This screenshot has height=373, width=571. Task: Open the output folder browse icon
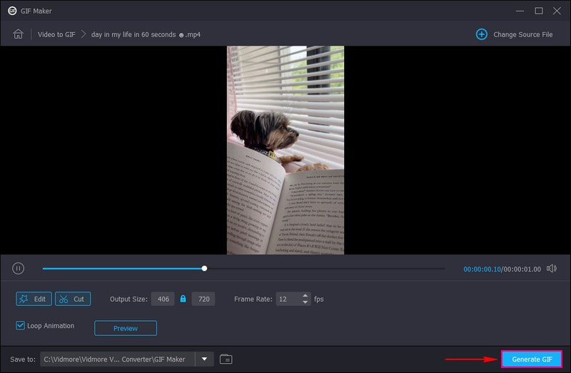226,359
